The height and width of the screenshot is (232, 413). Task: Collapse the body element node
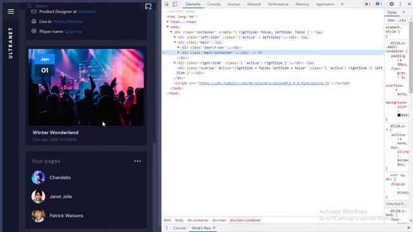pyautogui.click(x=168, y=27)
